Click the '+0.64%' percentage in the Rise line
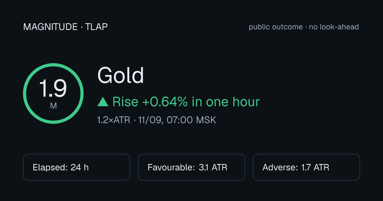This screenshot has width=383, height=201. (165, 102)
